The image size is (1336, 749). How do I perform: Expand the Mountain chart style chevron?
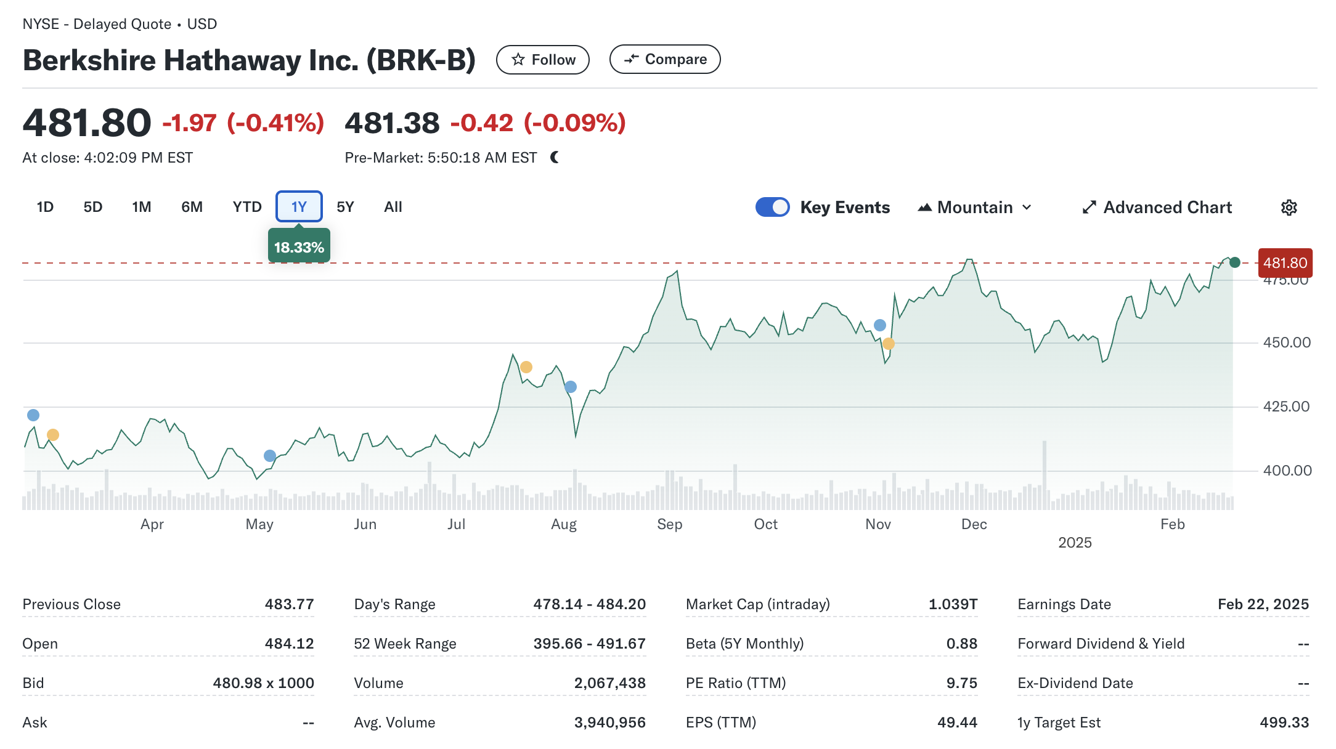(1027, 208)
